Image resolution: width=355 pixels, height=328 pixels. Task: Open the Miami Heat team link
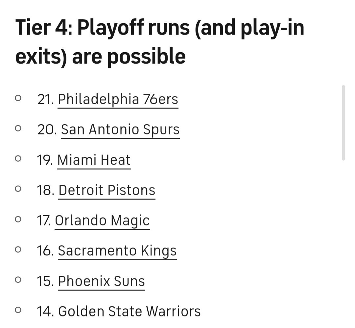click(94, 160)
